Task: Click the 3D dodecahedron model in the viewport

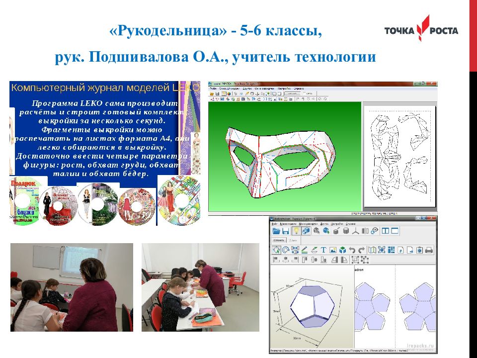Action: 309,308
